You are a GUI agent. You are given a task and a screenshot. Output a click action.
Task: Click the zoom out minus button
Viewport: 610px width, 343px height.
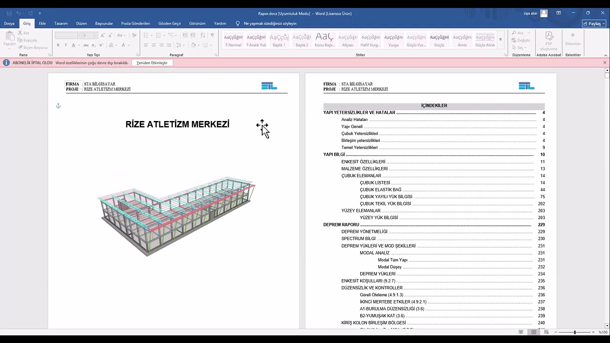[556, 332]
